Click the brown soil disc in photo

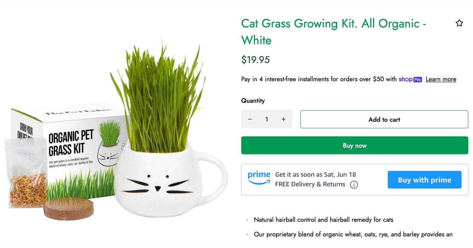[69, 209]
